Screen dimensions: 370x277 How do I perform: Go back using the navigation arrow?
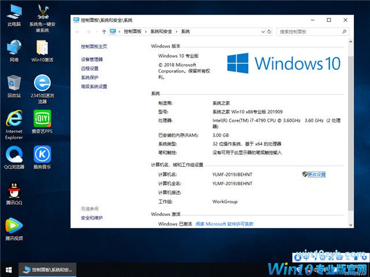[77, 32]
